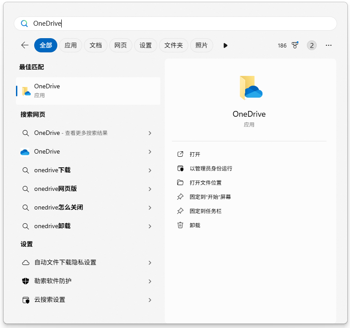Switch to the 文档 filter tab

click(95, 45)
